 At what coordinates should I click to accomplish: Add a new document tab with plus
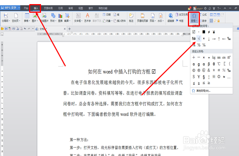(69, 29)
